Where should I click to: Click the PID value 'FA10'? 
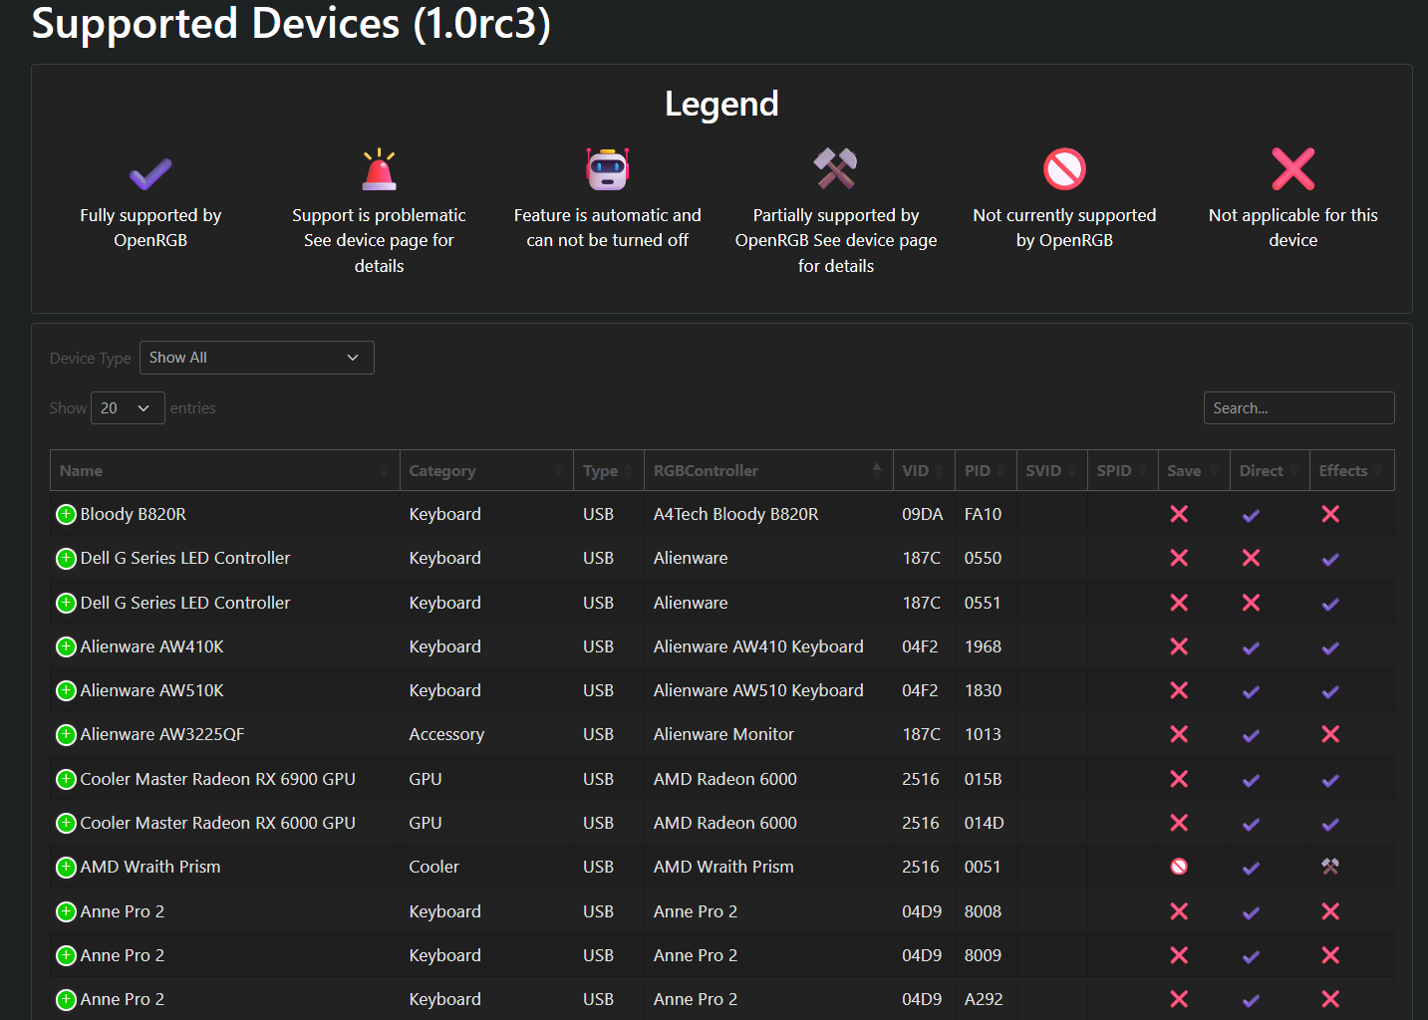983,514
